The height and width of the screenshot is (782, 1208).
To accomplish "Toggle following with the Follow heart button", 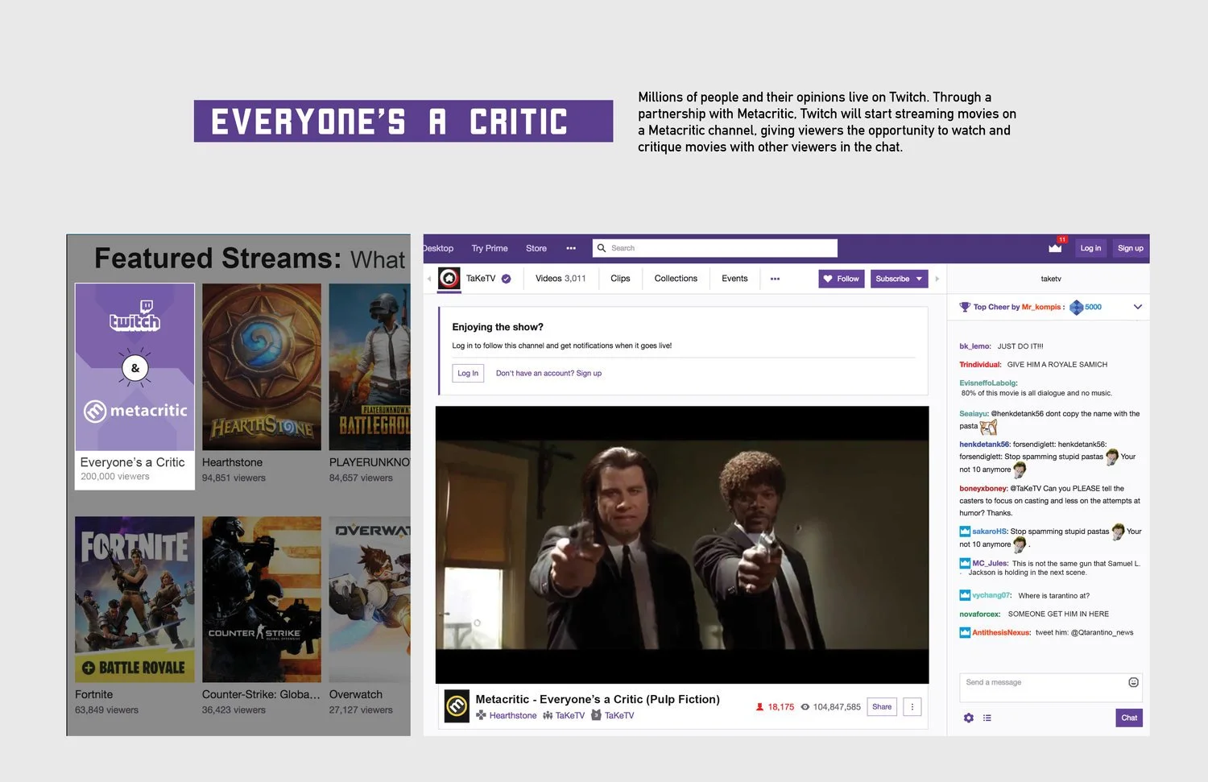I will click(841, 279).
